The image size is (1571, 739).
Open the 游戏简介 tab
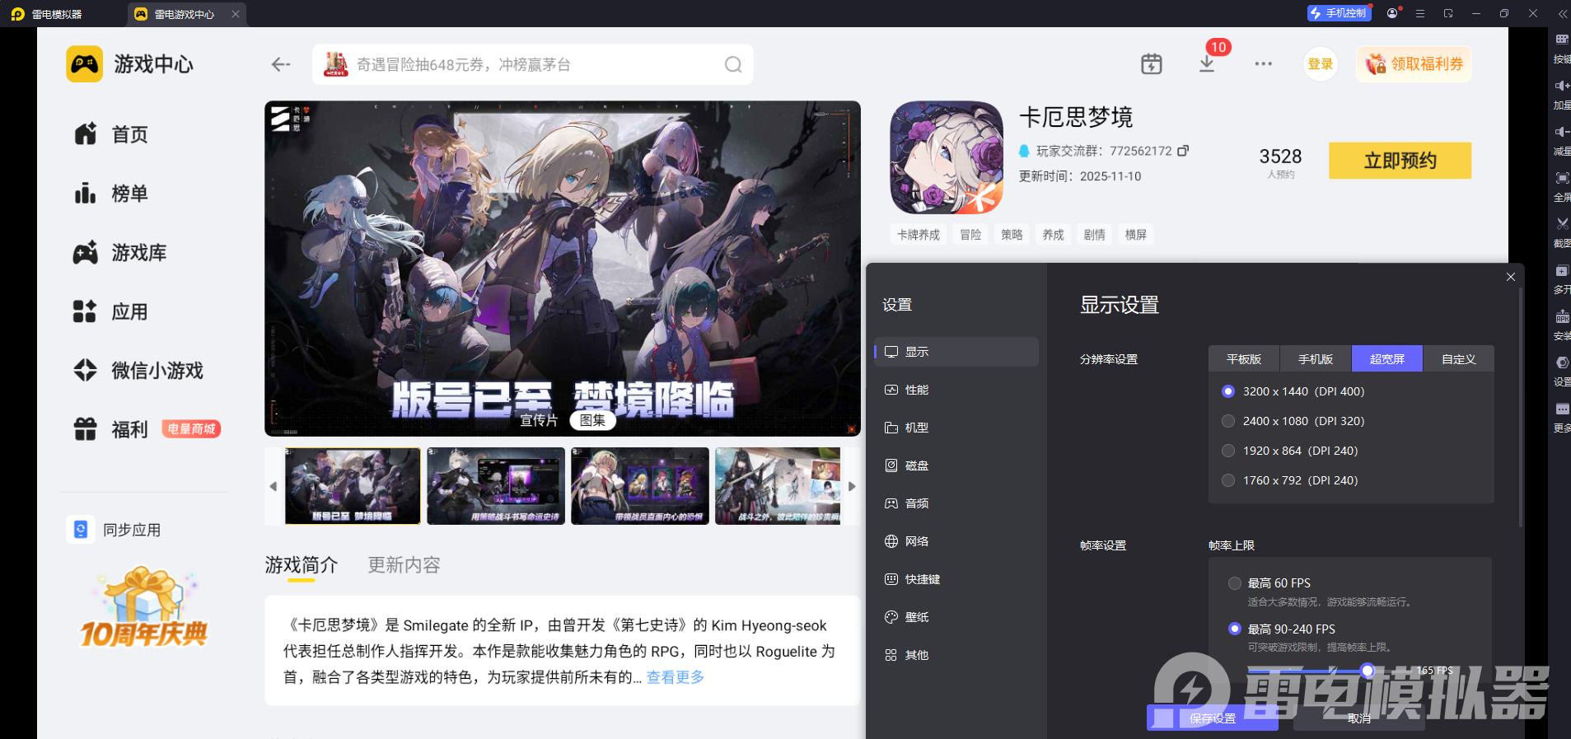[x=302, y=565]
